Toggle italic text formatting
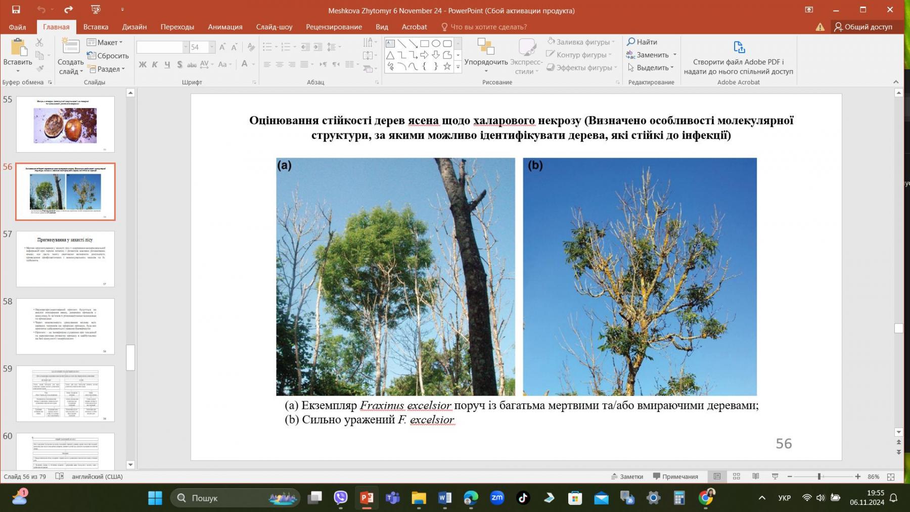 click(155, 64)
